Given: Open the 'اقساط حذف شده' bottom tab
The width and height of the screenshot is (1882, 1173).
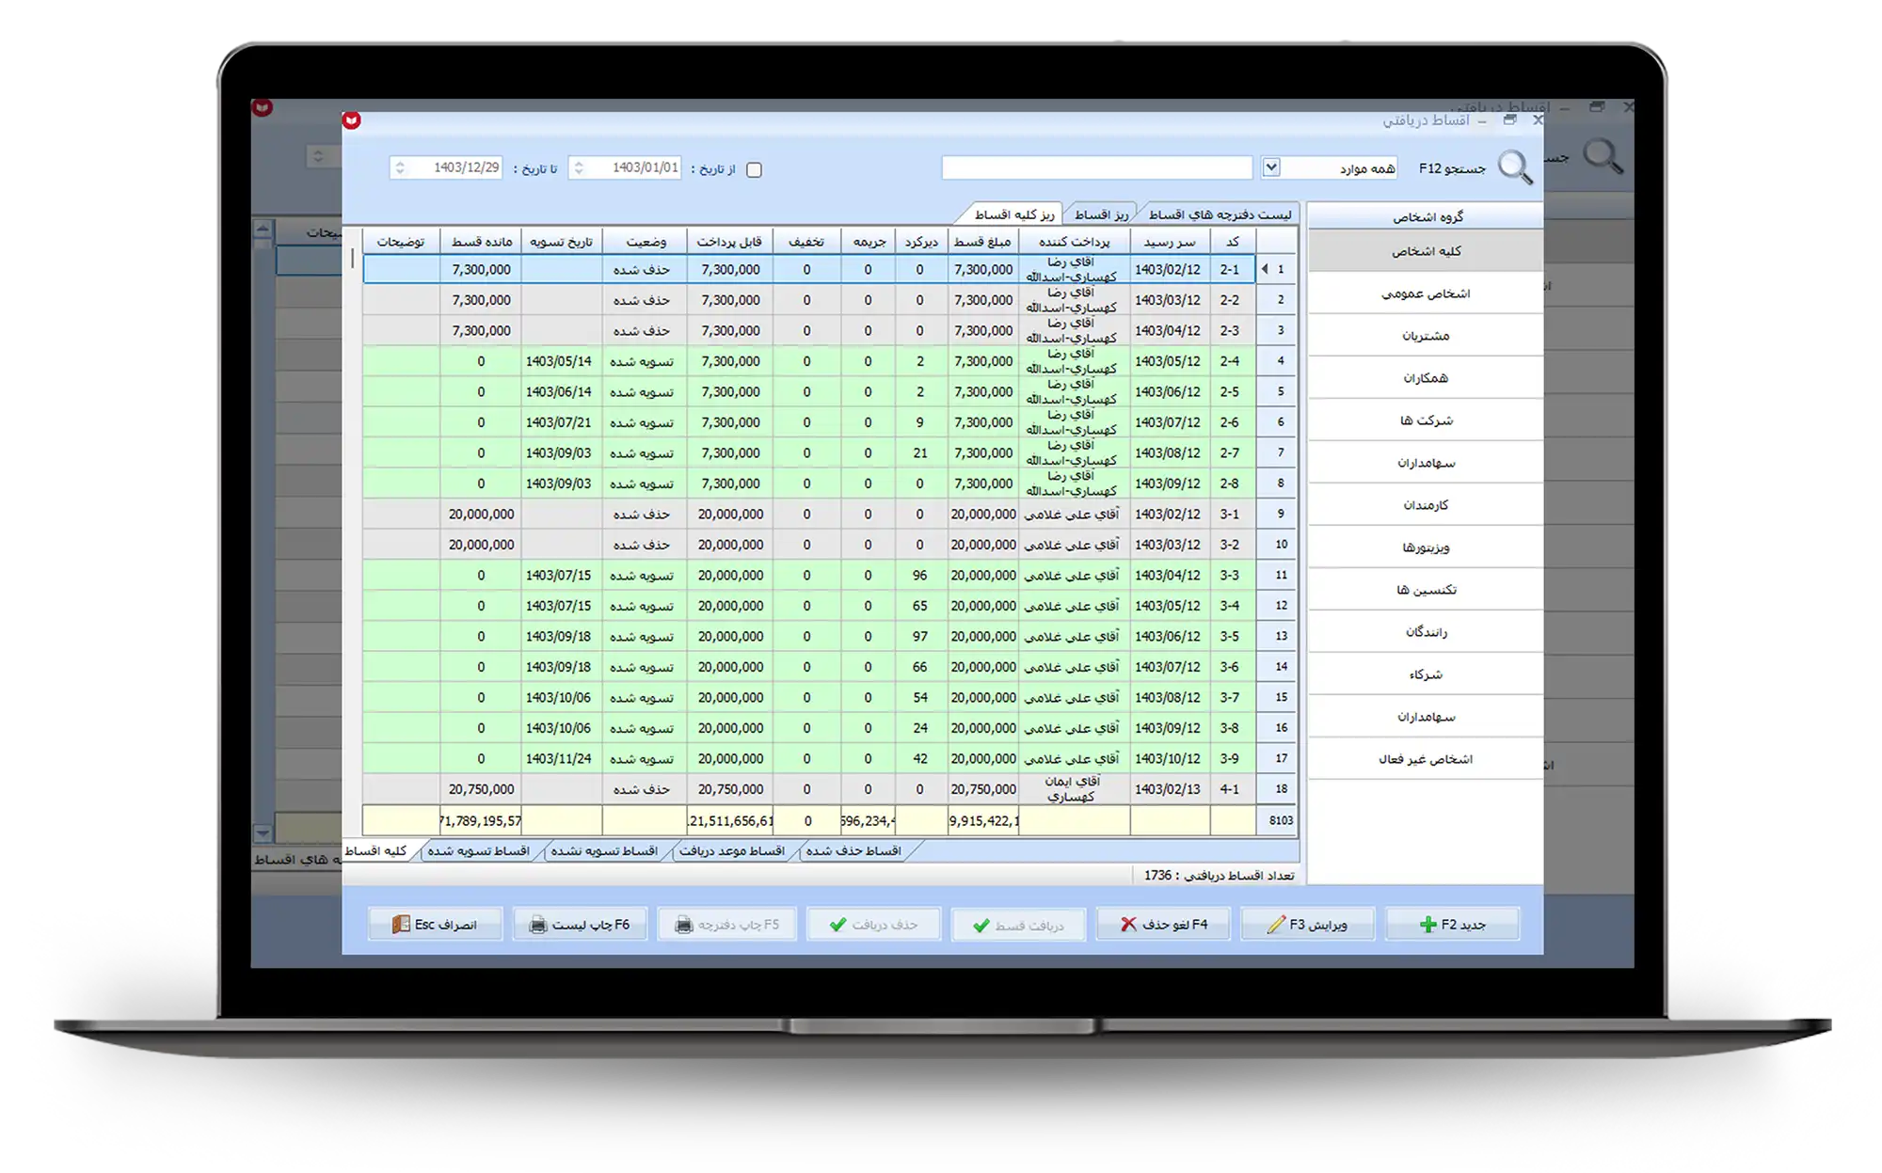Looking at the screenshot, I should click(853, 851).
